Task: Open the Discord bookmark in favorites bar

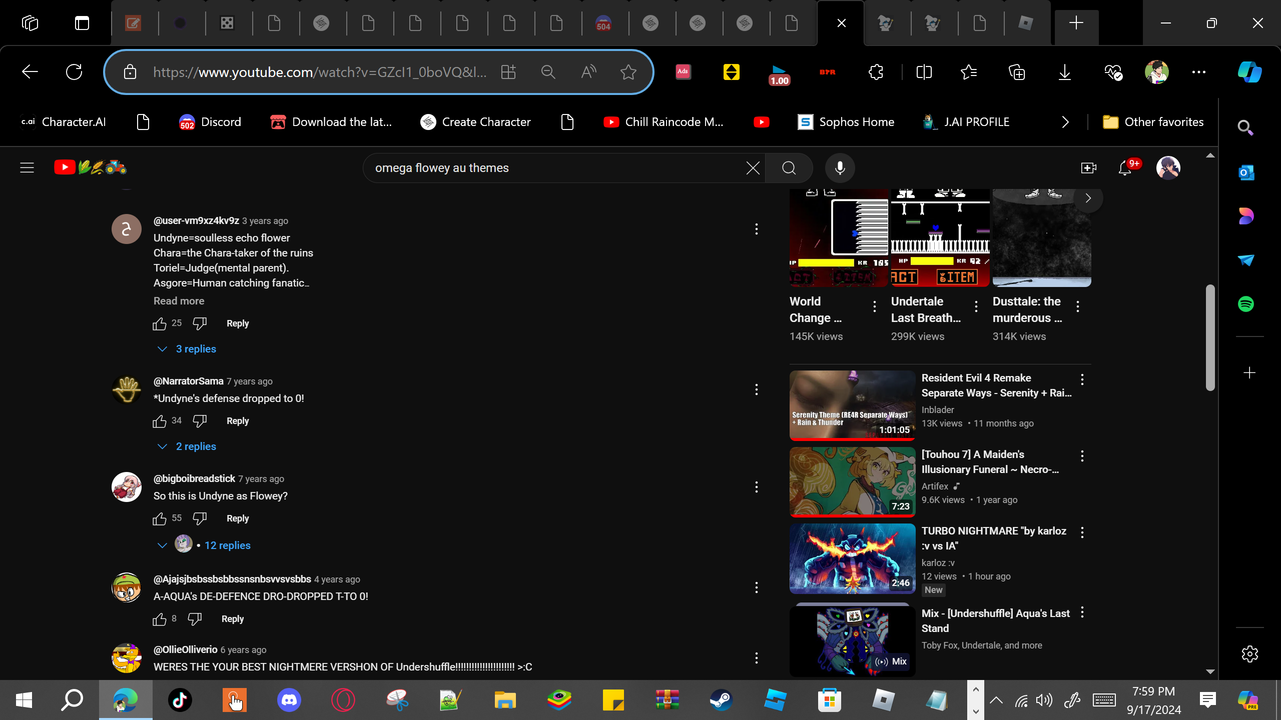Action: point(210,122)
